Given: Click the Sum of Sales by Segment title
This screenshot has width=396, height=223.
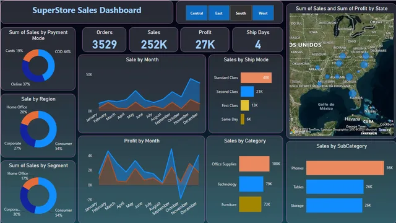Looking at the screenshot, I should click(x=38, y=165).
